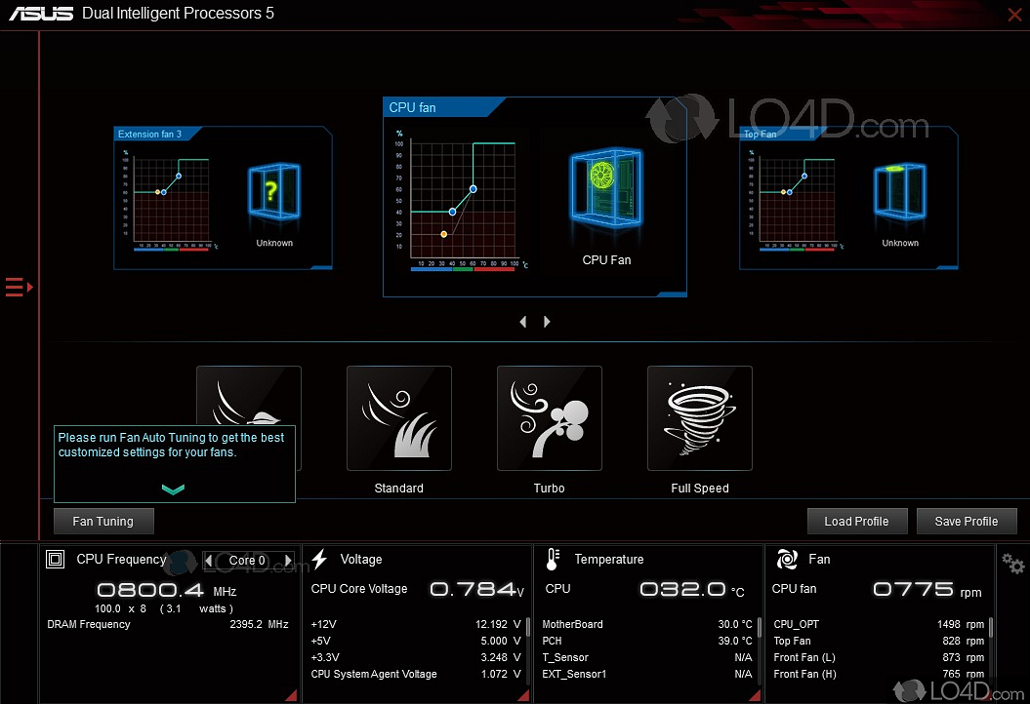The height and width of the screenshot is (704, 1030).
Task: Switch to previous CPU core
Action: click(x=209, y=561)
